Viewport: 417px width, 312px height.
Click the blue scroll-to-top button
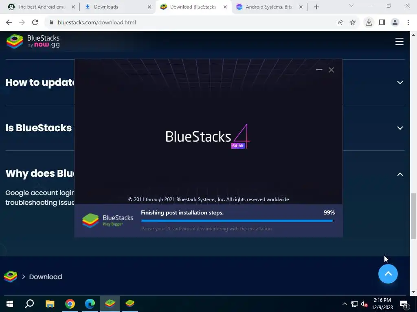388,274
